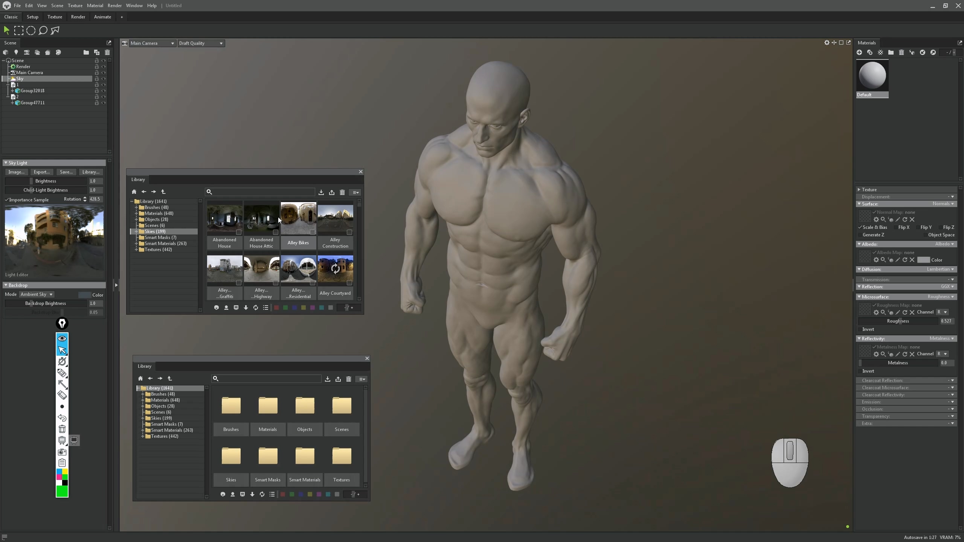Add a new material with the plus icon

pos(859,52)
